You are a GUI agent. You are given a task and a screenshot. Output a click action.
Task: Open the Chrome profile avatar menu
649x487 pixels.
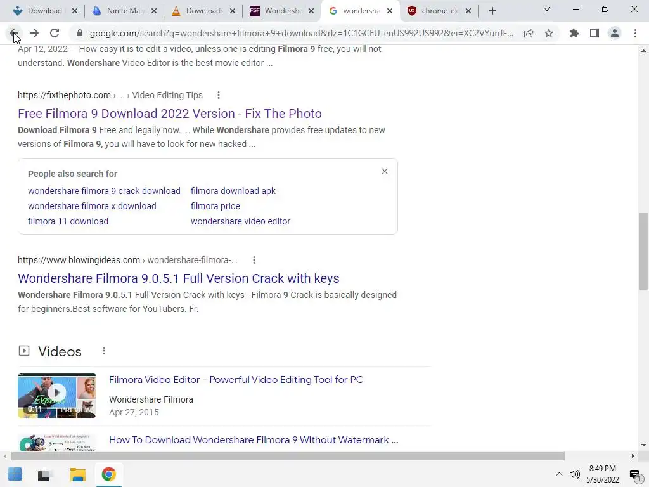tap(615, 33)
